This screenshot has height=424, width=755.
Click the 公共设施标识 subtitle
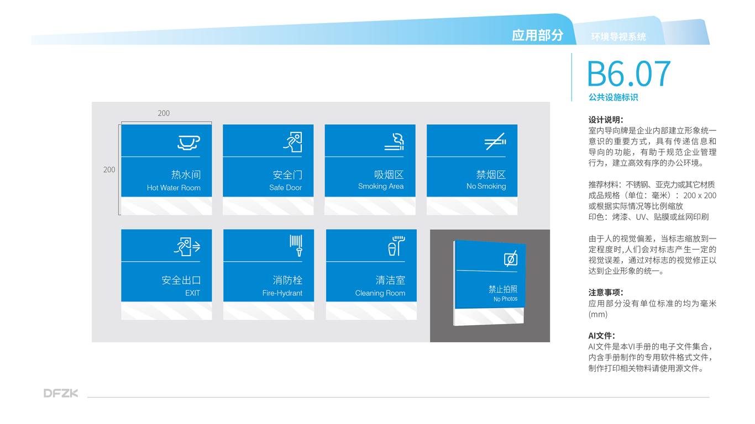click(x=613, y=97)
